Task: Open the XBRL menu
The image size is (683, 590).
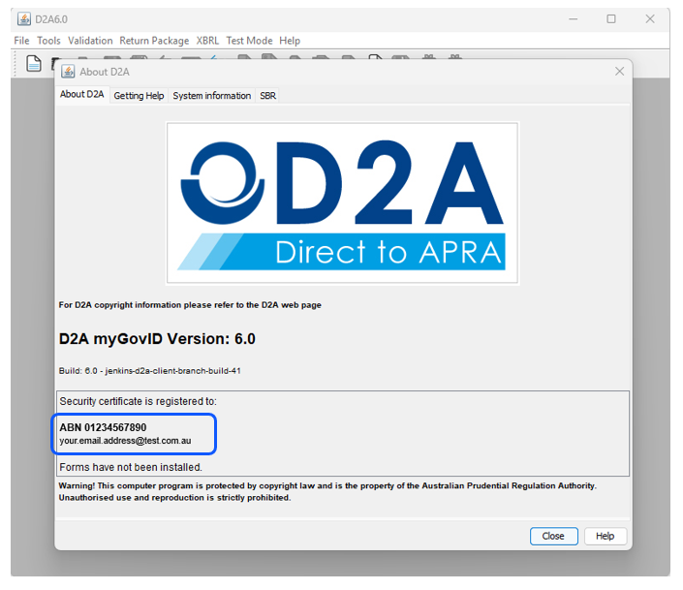Action: point(207,41)
